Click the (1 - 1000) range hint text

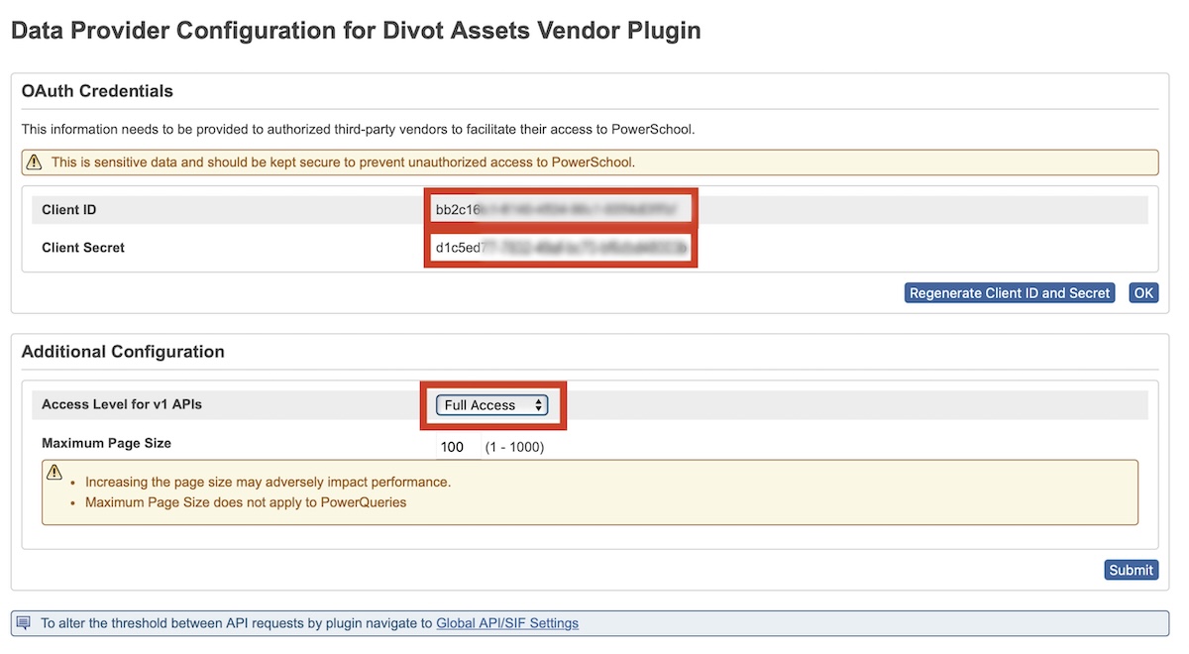[514, 447]
